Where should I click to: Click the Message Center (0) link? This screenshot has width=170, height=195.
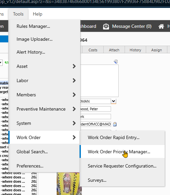132,26
